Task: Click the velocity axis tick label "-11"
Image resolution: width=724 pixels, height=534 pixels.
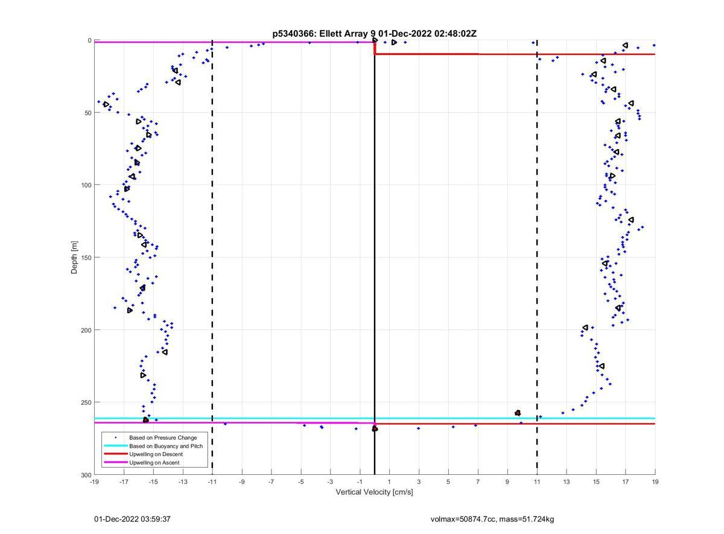Action: [x=212, y=482]
